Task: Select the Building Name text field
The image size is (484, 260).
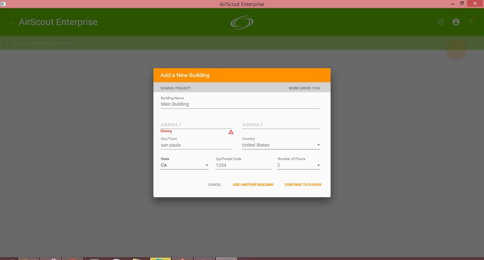Action: (x=240, y=104)
